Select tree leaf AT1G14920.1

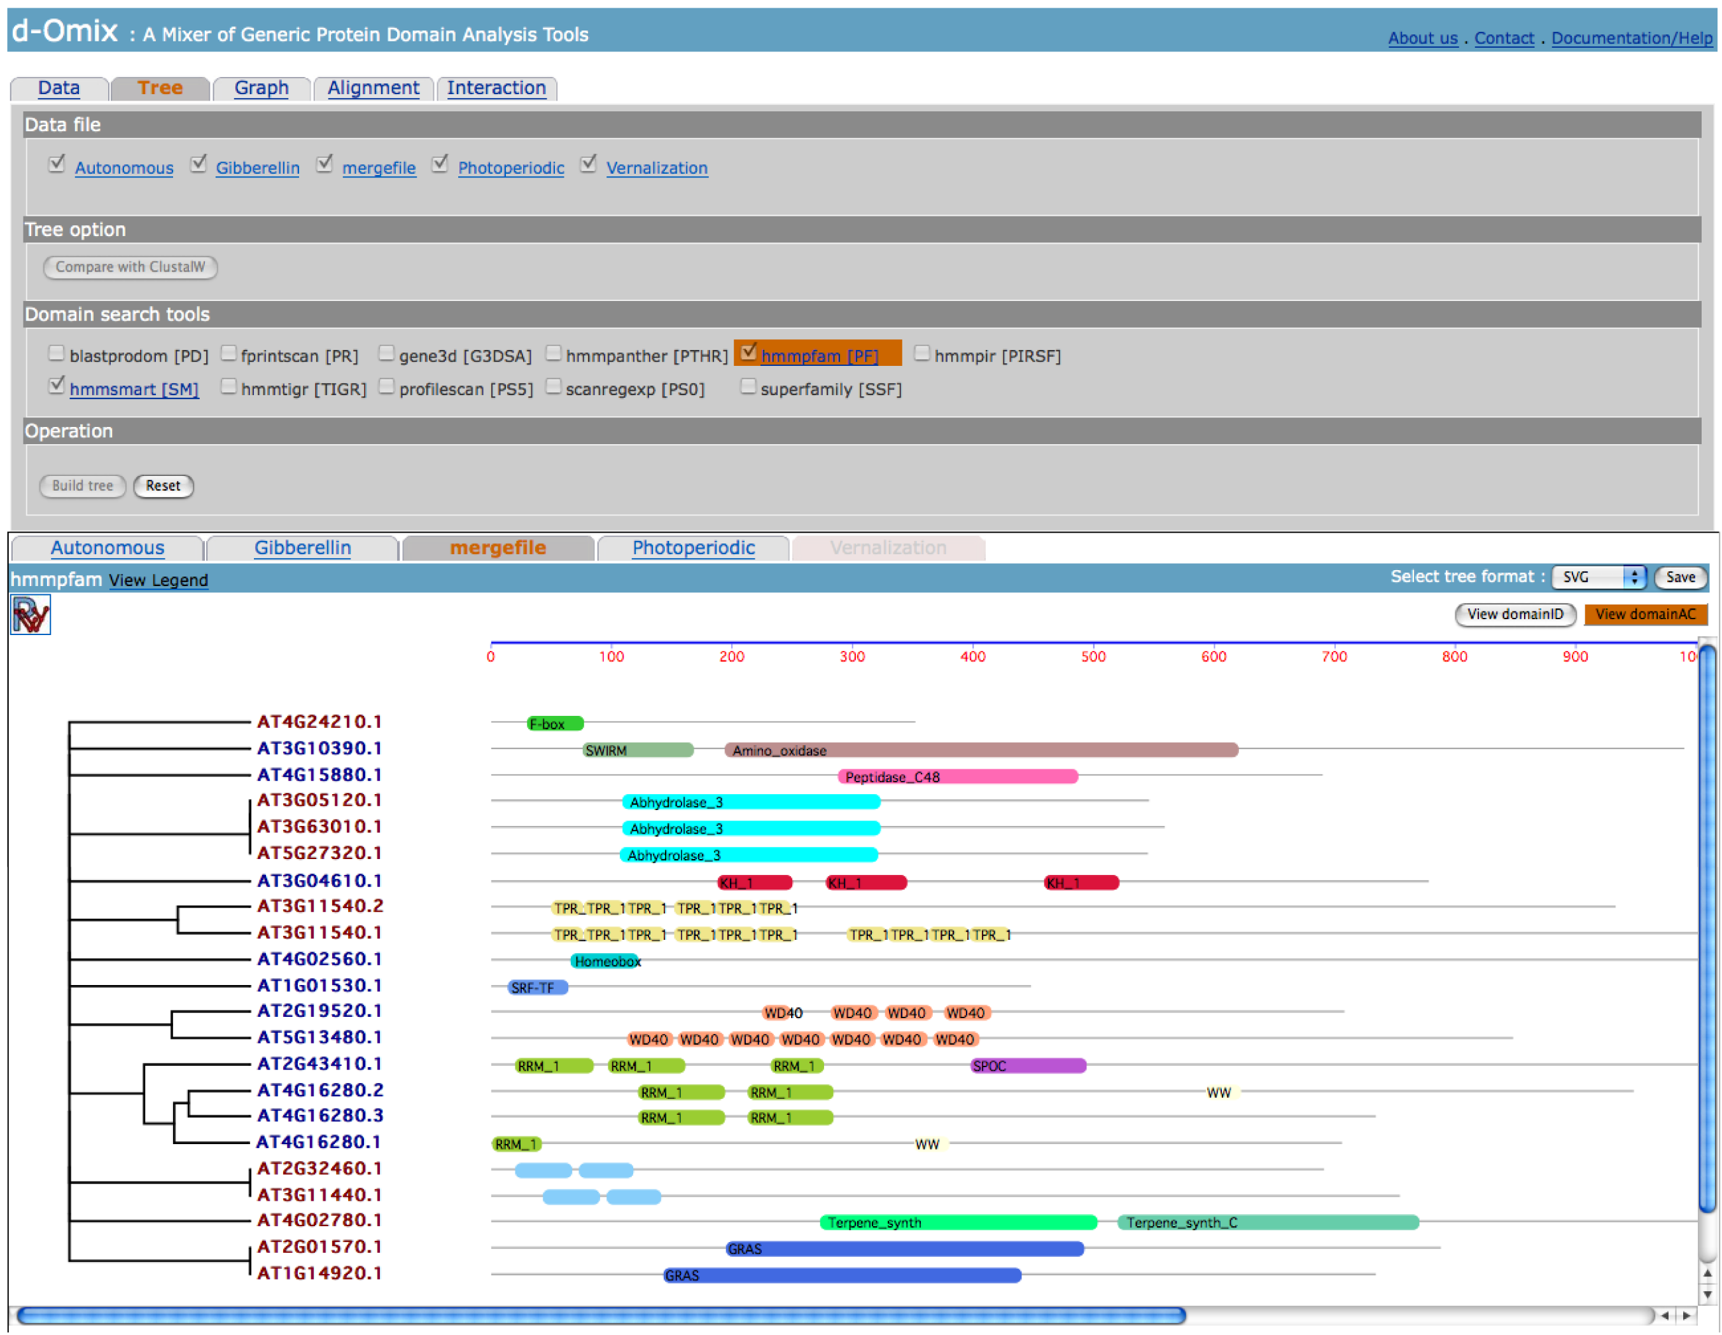point(319,1273)
